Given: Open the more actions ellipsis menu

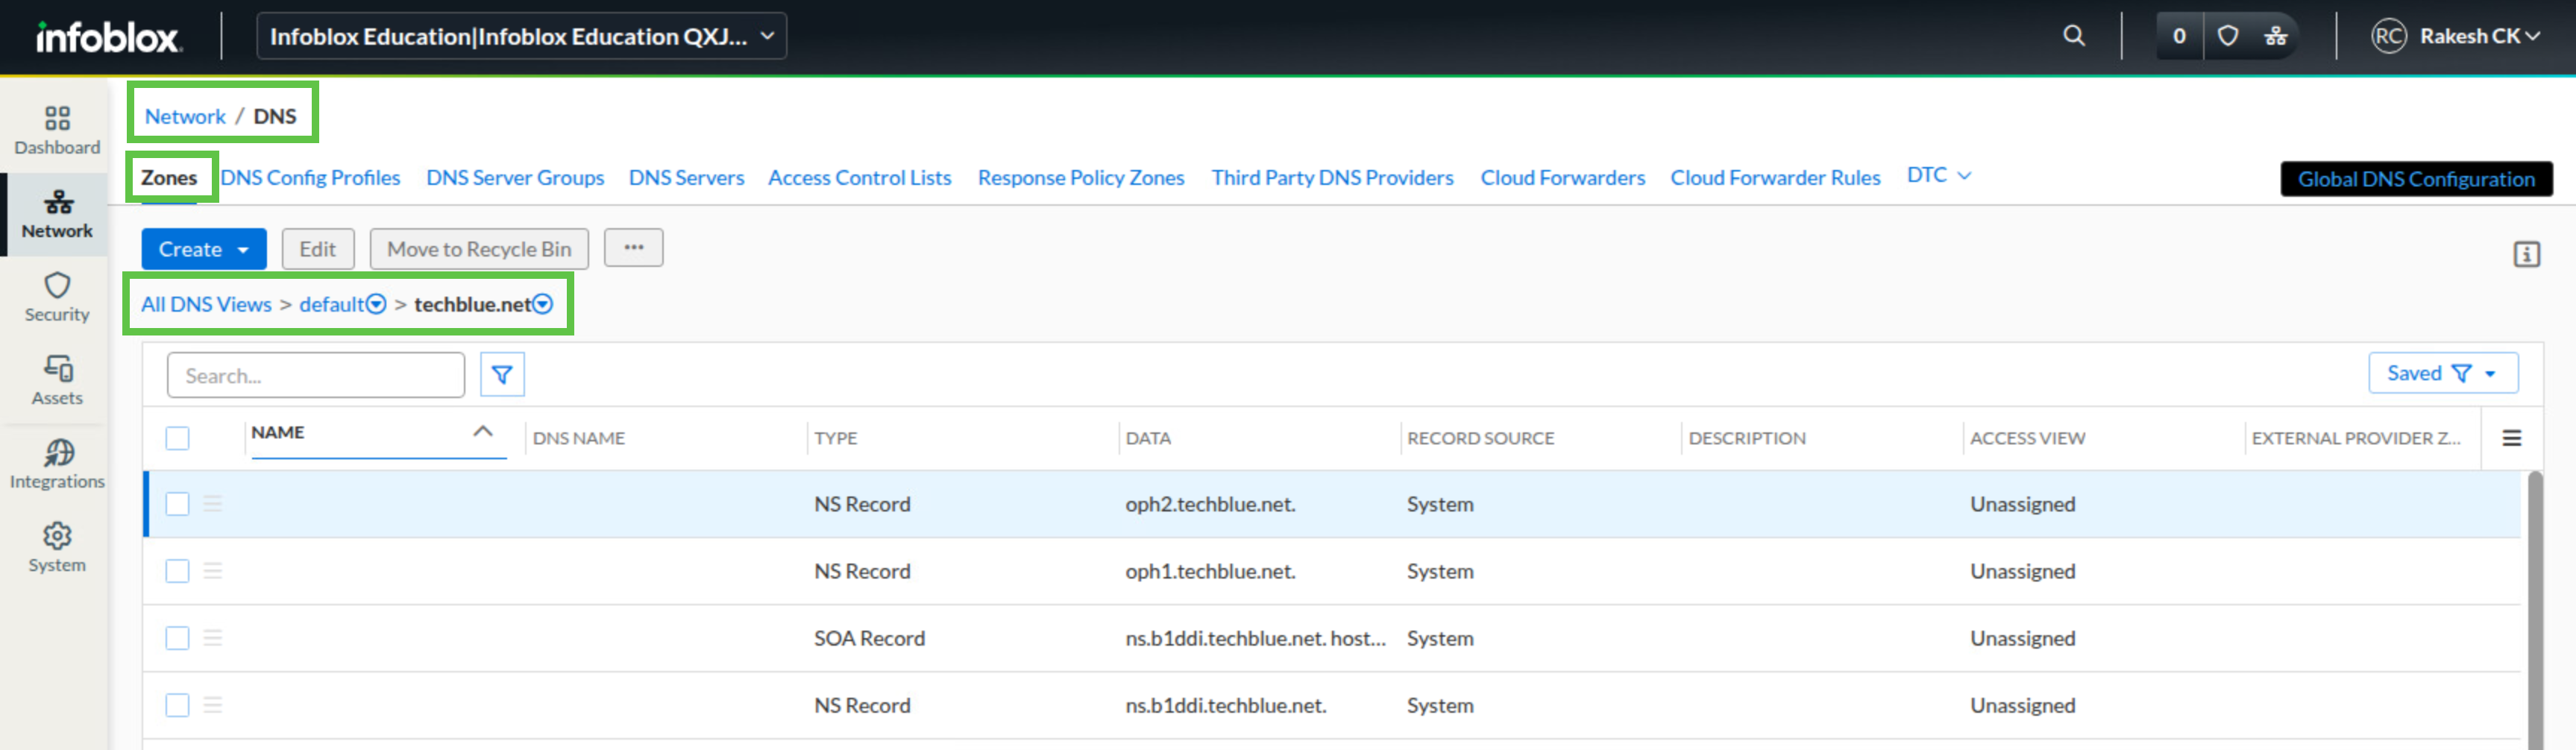Looking at the screenshot, I should 633,248.
